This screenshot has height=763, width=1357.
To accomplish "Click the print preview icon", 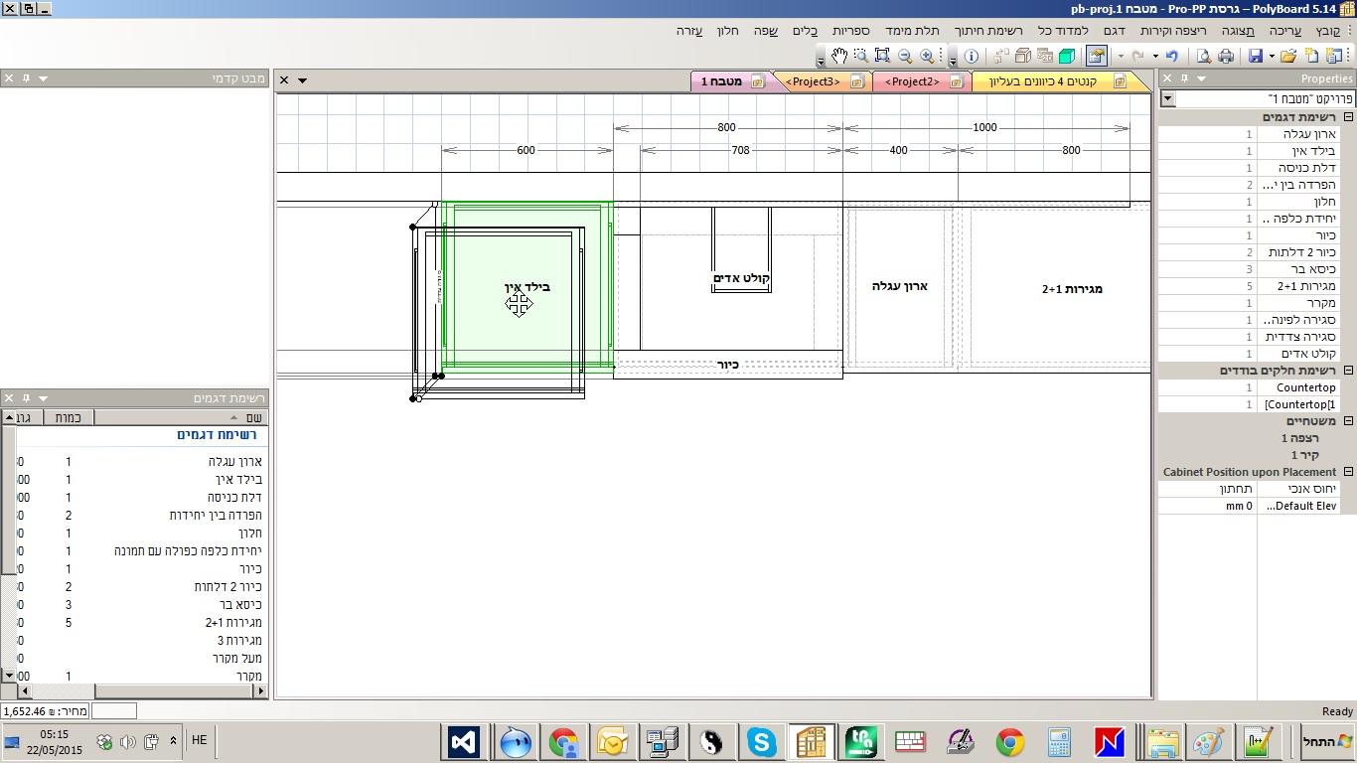I will click(1204, 56).
